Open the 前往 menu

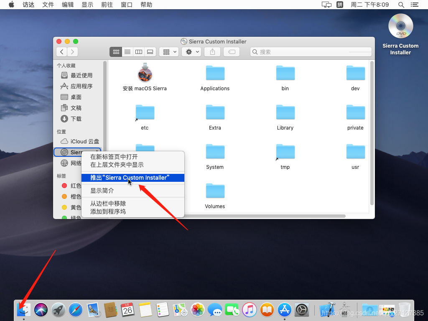[107, 5]
